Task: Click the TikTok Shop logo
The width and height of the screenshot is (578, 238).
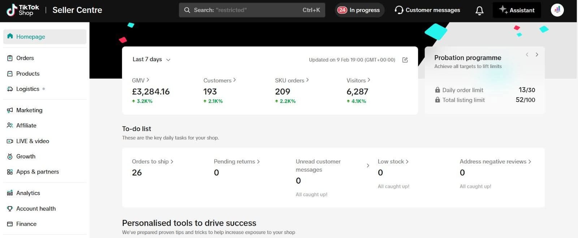Action: pos(23,10)
